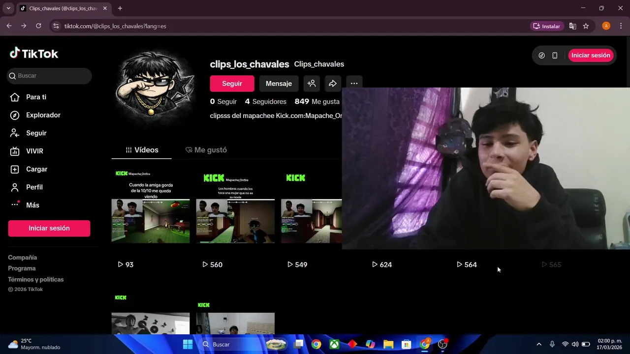Viewport: 630px width, 354px height.
Task: Click the 4 Seguidores count
Action: (266, 101)
